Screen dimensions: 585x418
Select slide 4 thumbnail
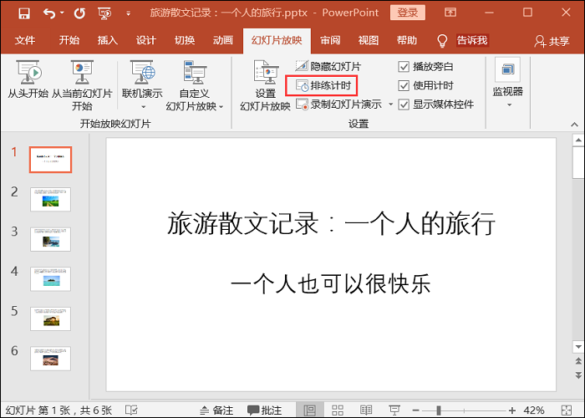(50, 278)
